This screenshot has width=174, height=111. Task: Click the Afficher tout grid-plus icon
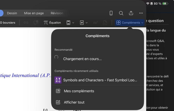(58, 102)
